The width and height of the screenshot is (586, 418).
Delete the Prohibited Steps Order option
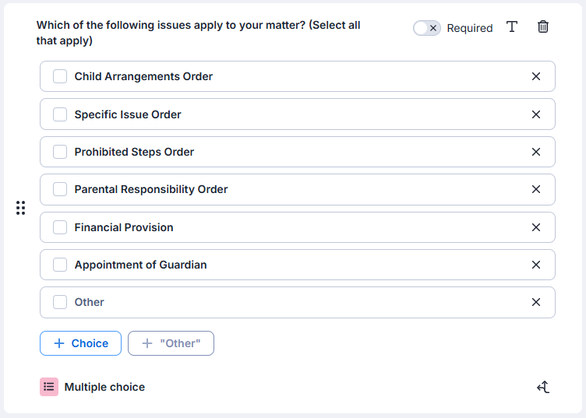click(536, 152)
